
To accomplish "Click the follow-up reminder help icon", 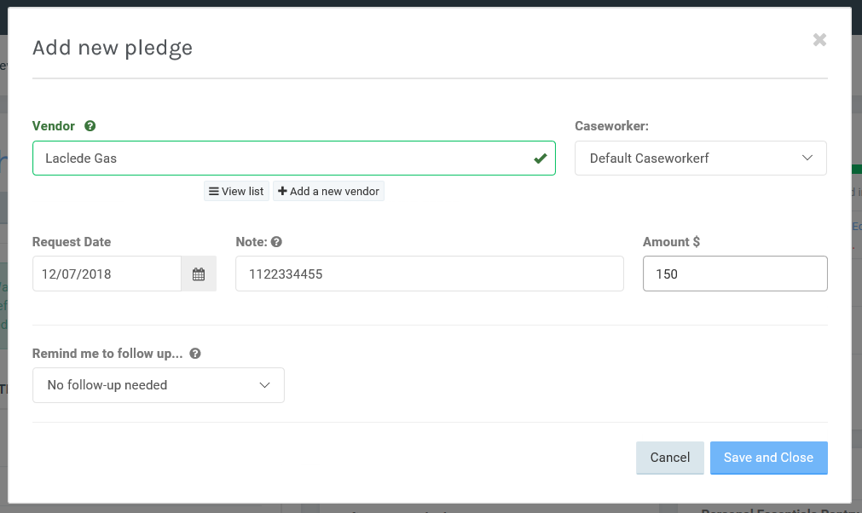I will point(195,353).
